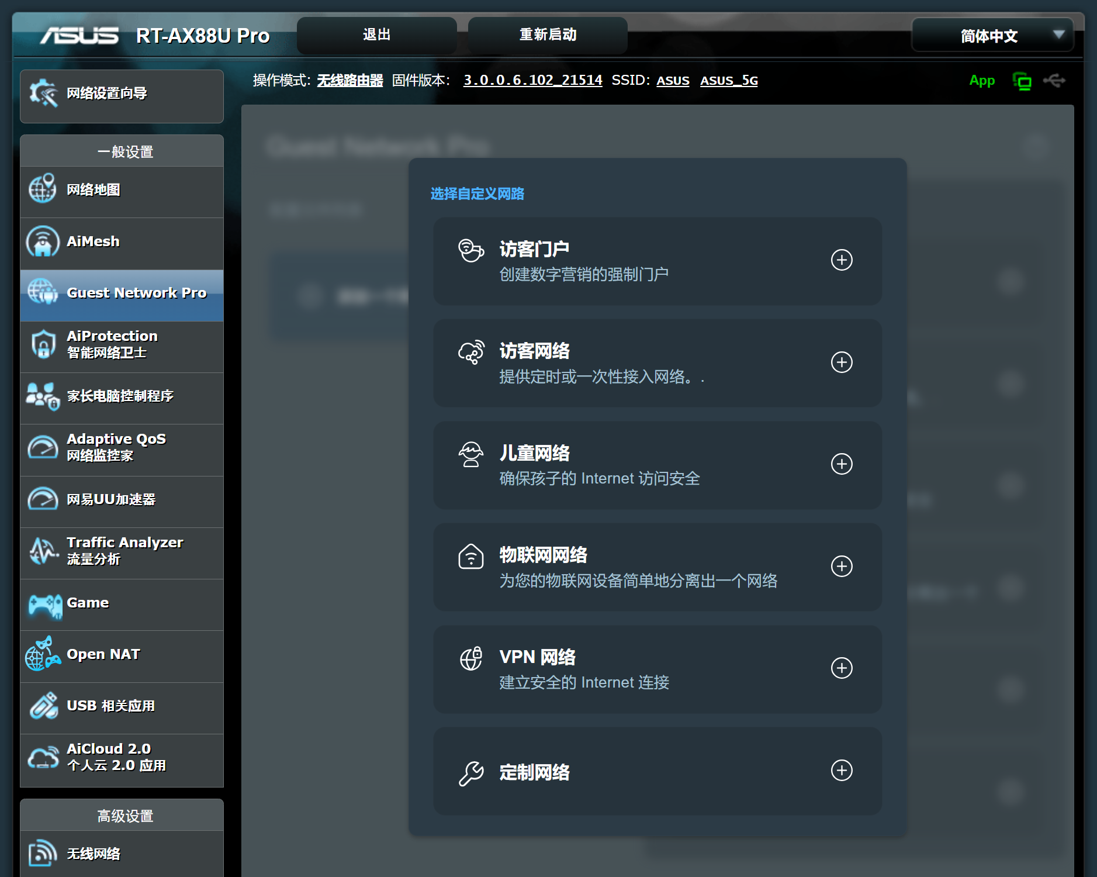Viewport: 1097px width, 877px height.
Task: Open the network setup wizard icon
Action: click(44, 94)
